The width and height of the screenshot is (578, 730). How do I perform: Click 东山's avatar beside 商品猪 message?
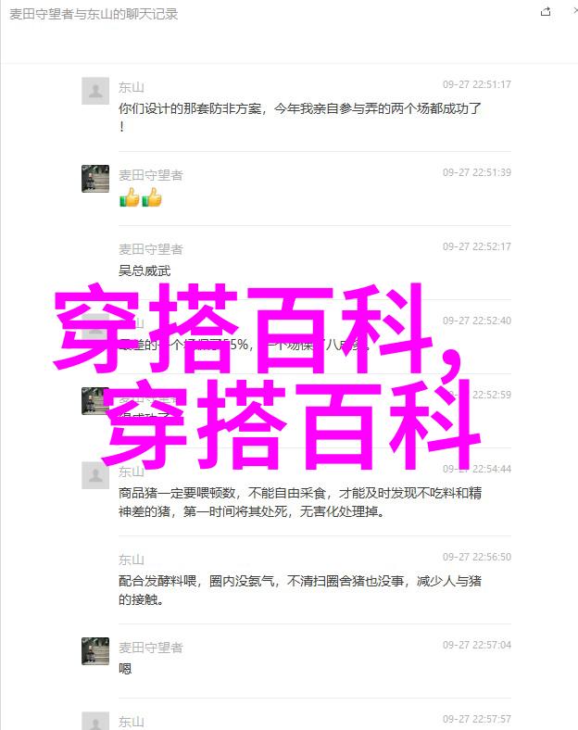click(95, 475)
